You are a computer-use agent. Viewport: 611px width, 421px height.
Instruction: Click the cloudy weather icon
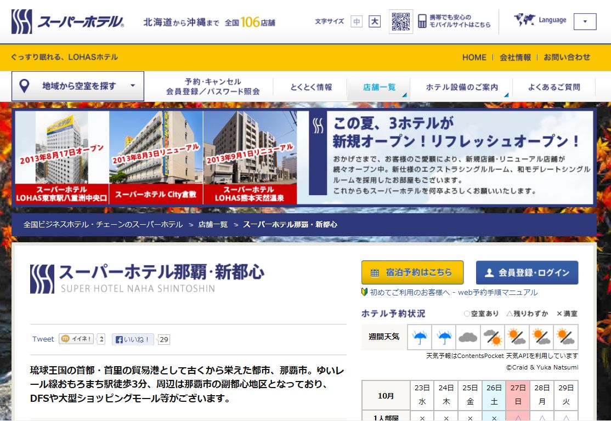coord(468,337)
